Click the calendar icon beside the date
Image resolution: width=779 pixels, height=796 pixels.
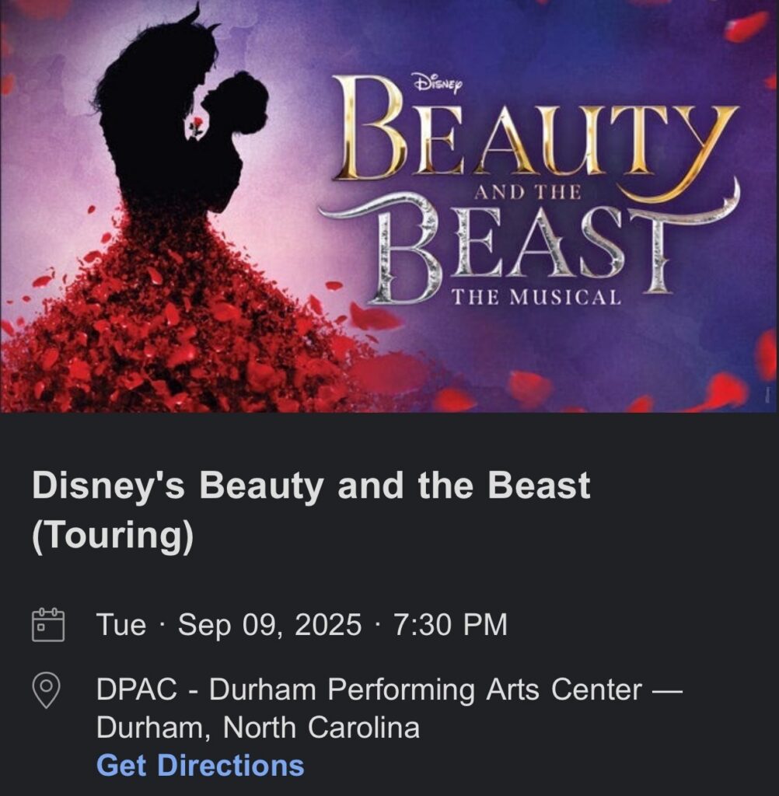pyautogui.click(x=47, y=624)
